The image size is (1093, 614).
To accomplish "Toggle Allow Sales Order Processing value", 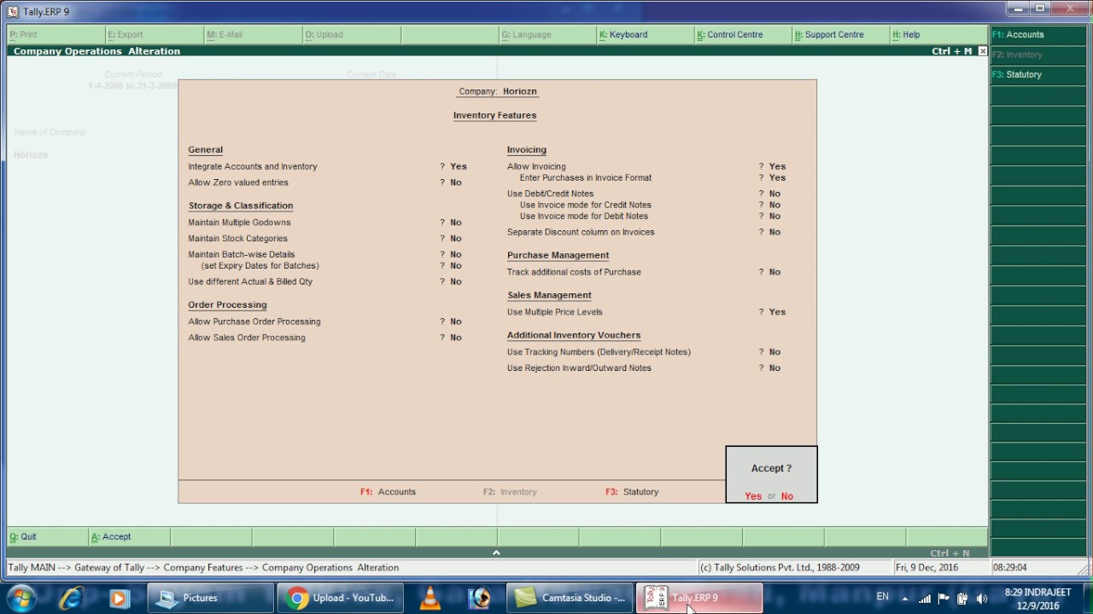I will click(x=456, y=338).
